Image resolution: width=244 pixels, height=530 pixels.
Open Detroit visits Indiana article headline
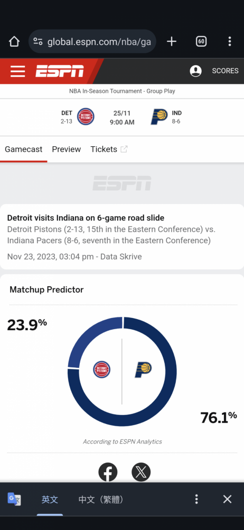click(x=86, y=218)
